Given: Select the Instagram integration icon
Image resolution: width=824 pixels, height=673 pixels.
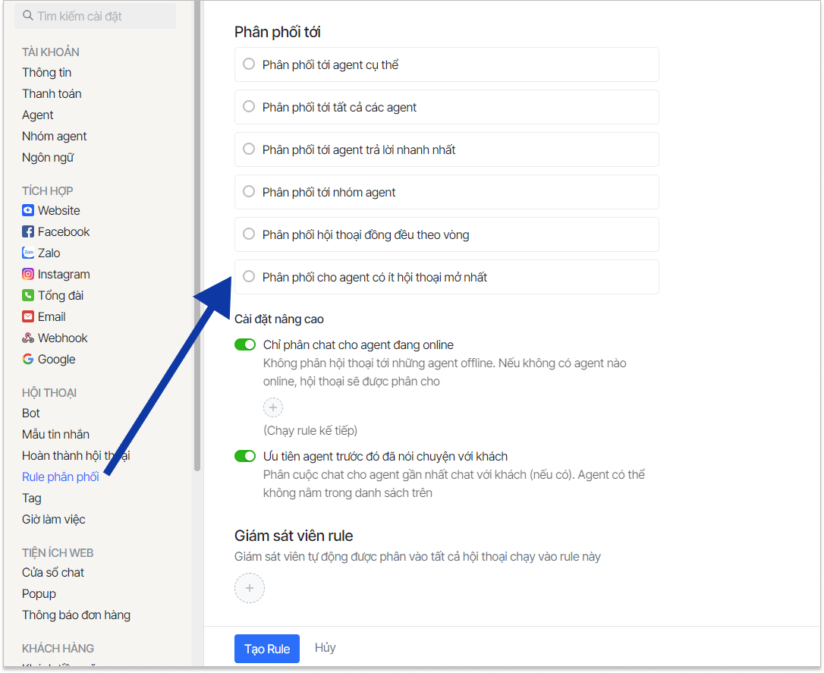Looking at the screenshot, I should [x=28, y=275].
